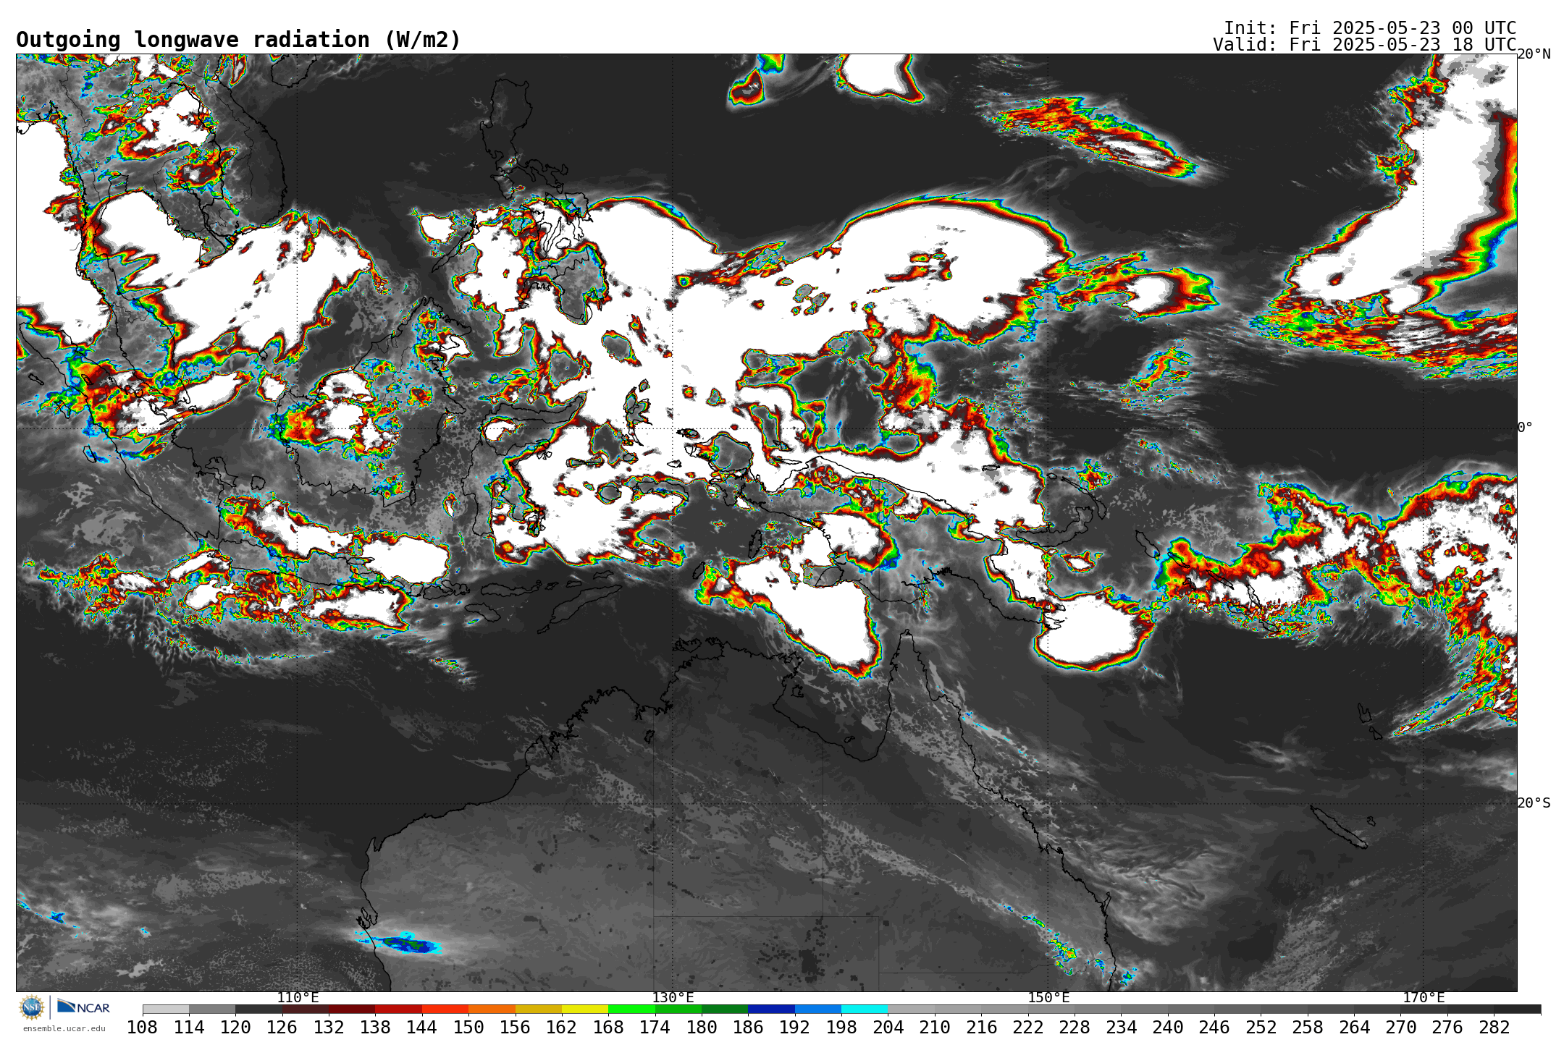Click the 170°E longitude label
This screenshot has height=1037, width=1564.
pos(1424,998)
